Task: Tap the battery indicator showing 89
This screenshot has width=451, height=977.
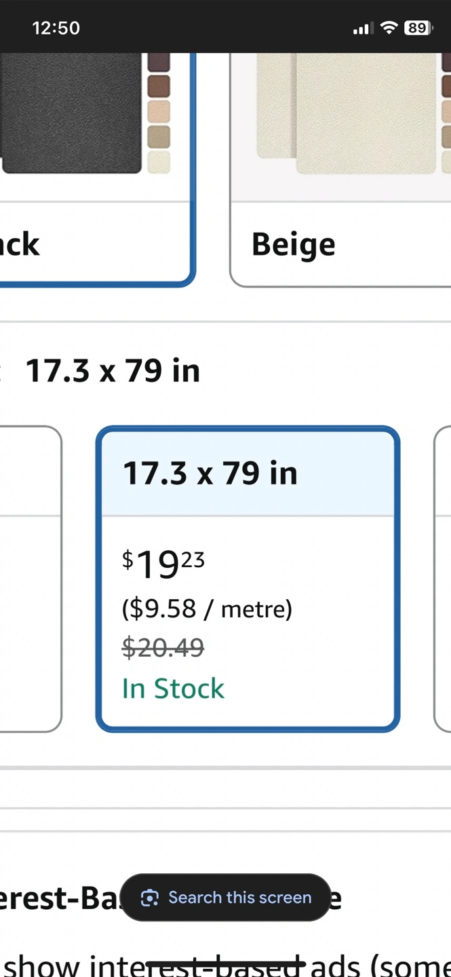Action: (418, 28)
